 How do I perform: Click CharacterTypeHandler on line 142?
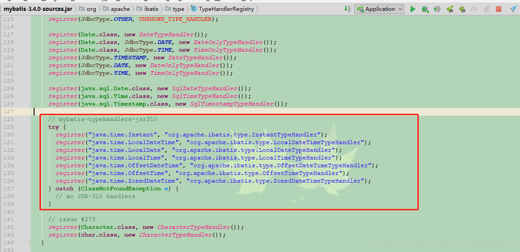click(x=193, y=227)
